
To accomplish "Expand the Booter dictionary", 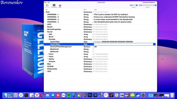I will (46, 27).
